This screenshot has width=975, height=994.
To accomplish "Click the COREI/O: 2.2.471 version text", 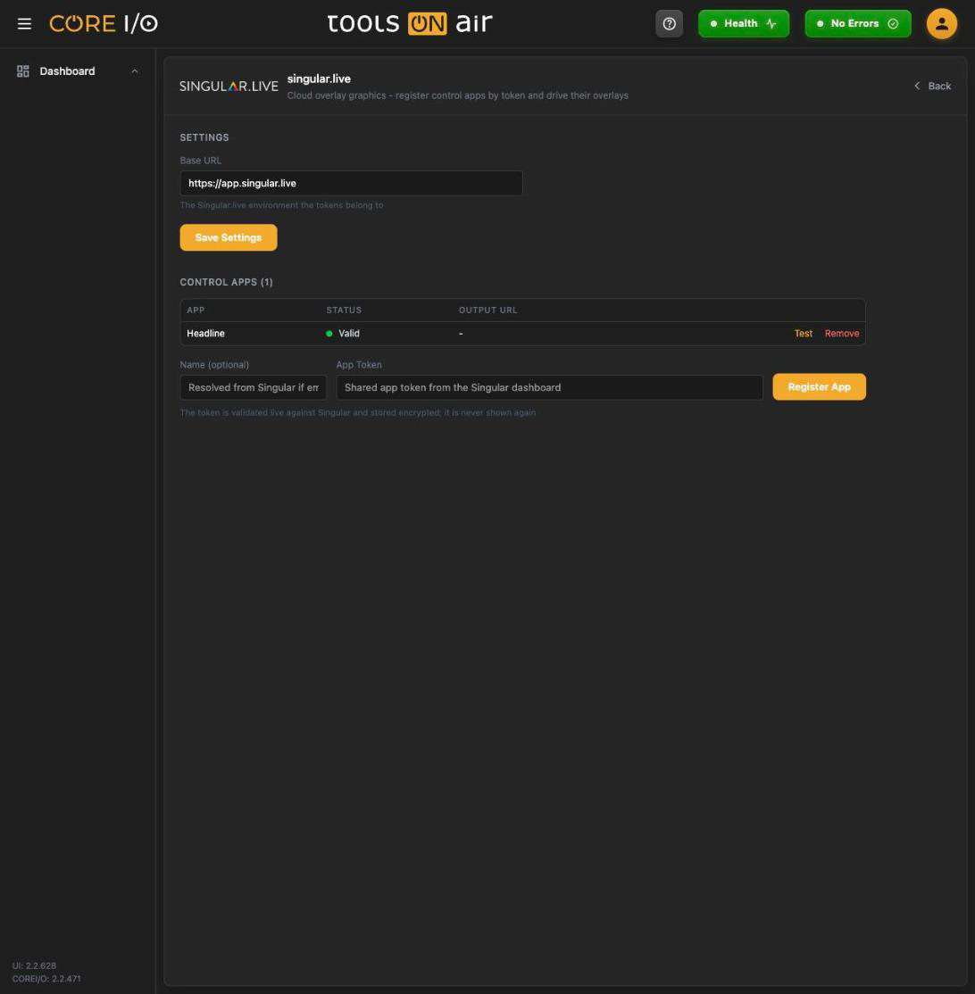I will tap(46, 978).
